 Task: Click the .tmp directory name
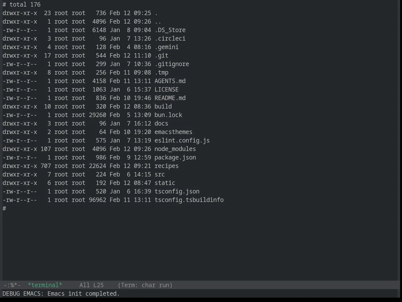click(x=161, y=72)
